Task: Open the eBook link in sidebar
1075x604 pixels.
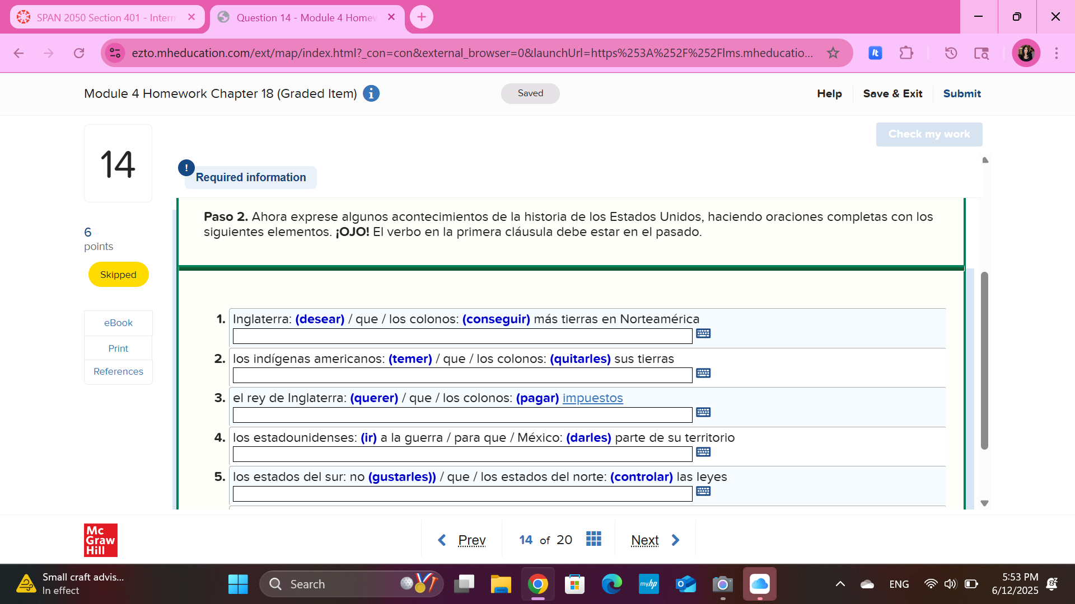Action: pos(118,323)
